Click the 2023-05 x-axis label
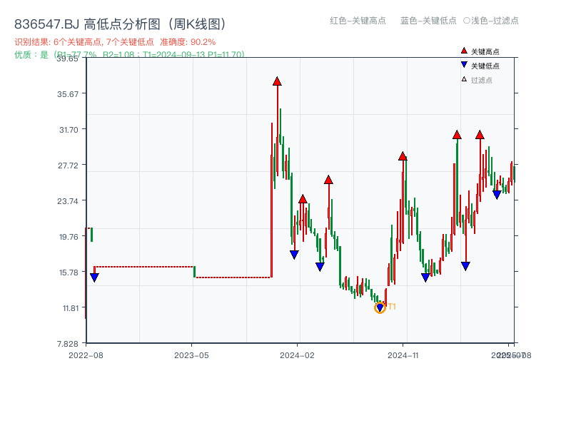 coord(193,354)
